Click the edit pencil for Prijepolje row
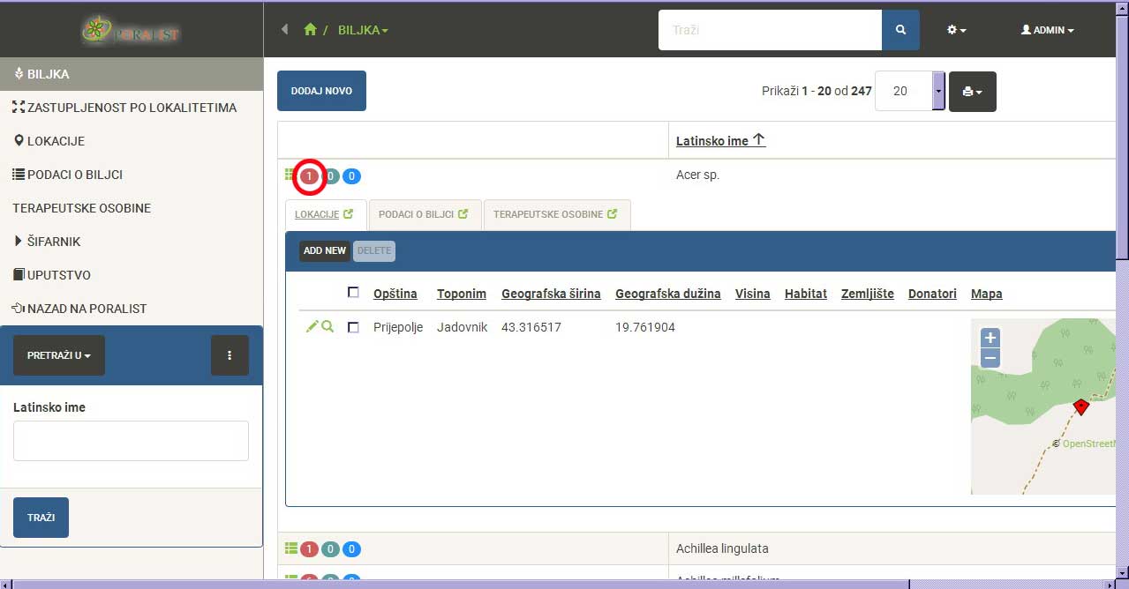Image resolution: width=1129 pixels, height=589 pixels. (x=312, y=327)
